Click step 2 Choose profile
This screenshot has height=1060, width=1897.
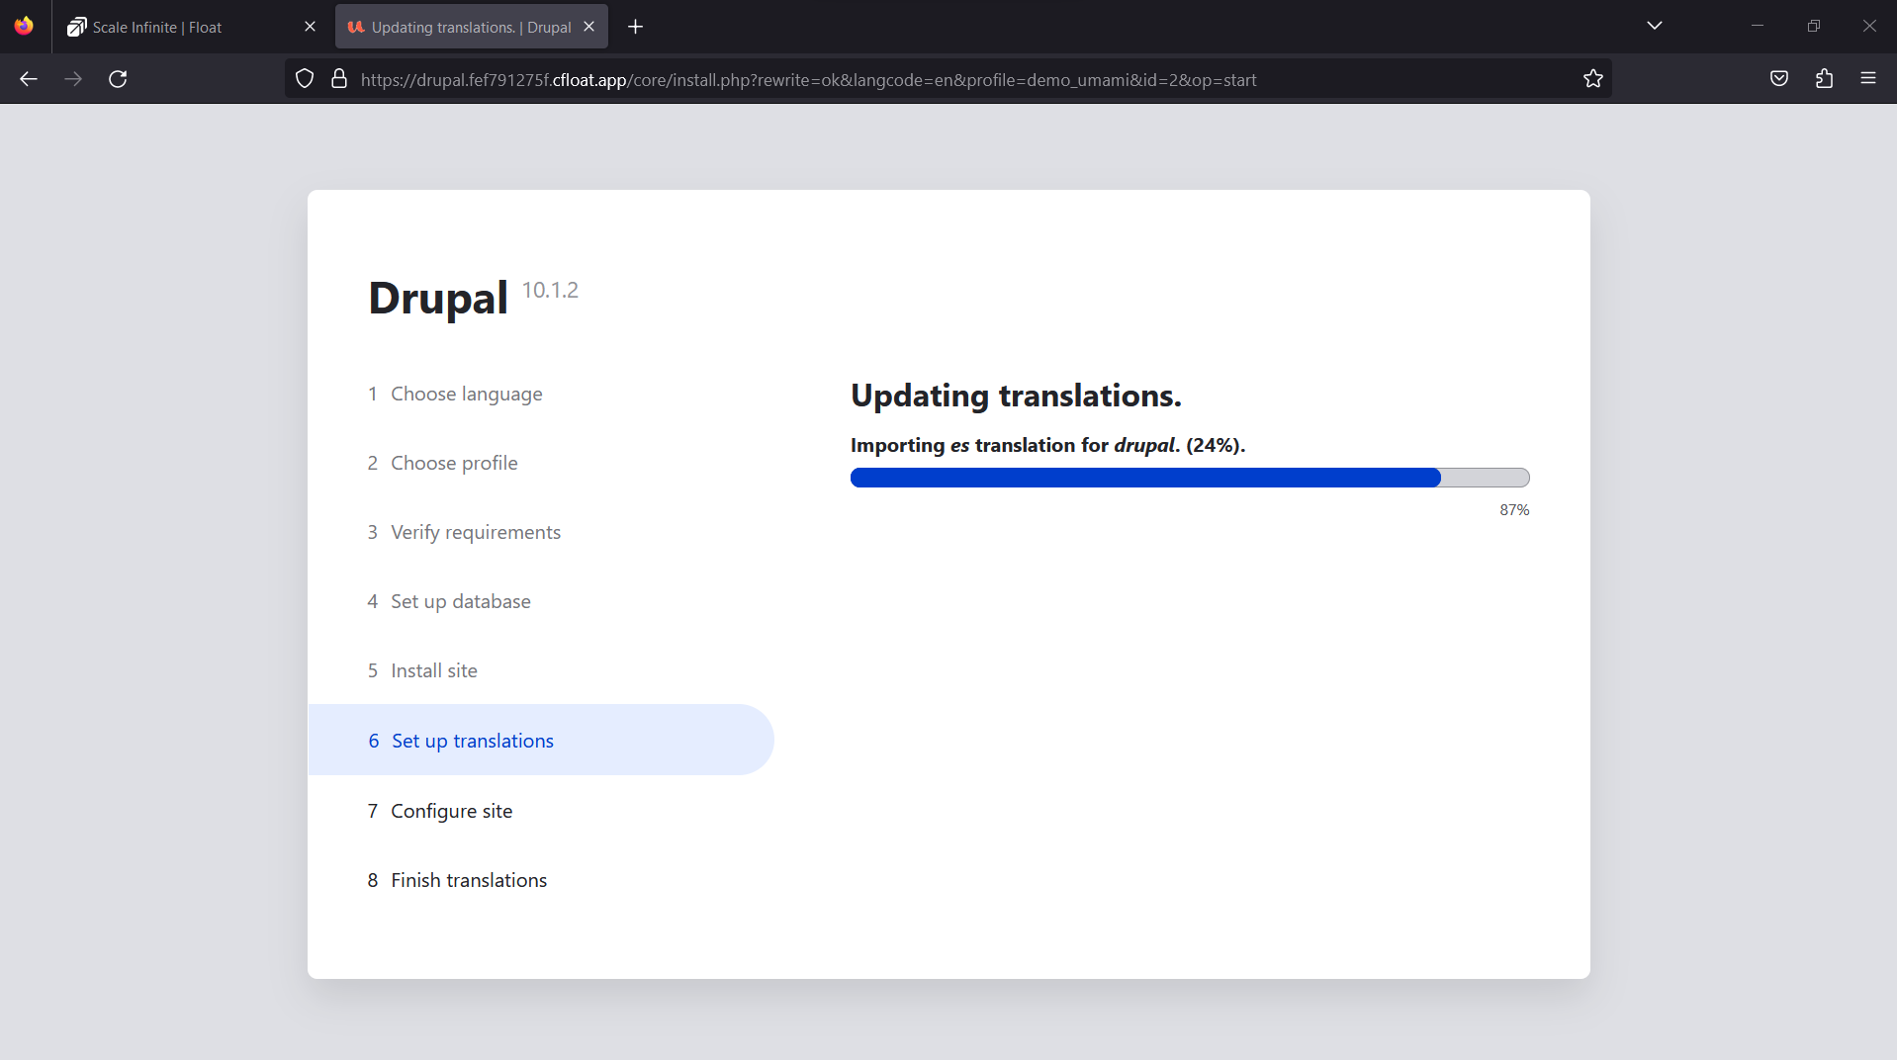pos(442,463)
